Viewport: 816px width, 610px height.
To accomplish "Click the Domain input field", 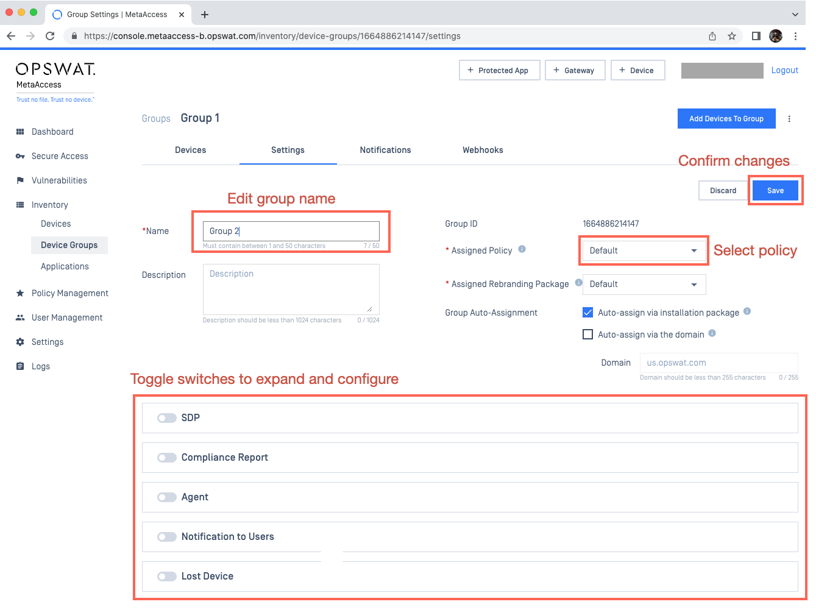I will pyautogui.click(x=719, y=363).
